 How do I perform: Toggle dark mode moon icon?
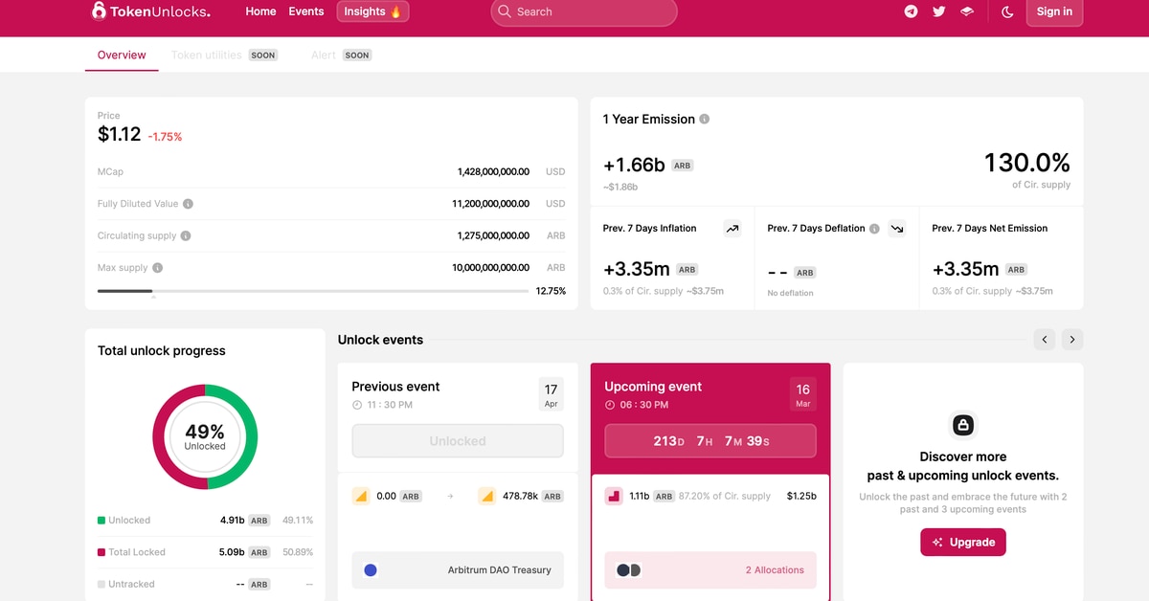click(x=1007, y=11)
